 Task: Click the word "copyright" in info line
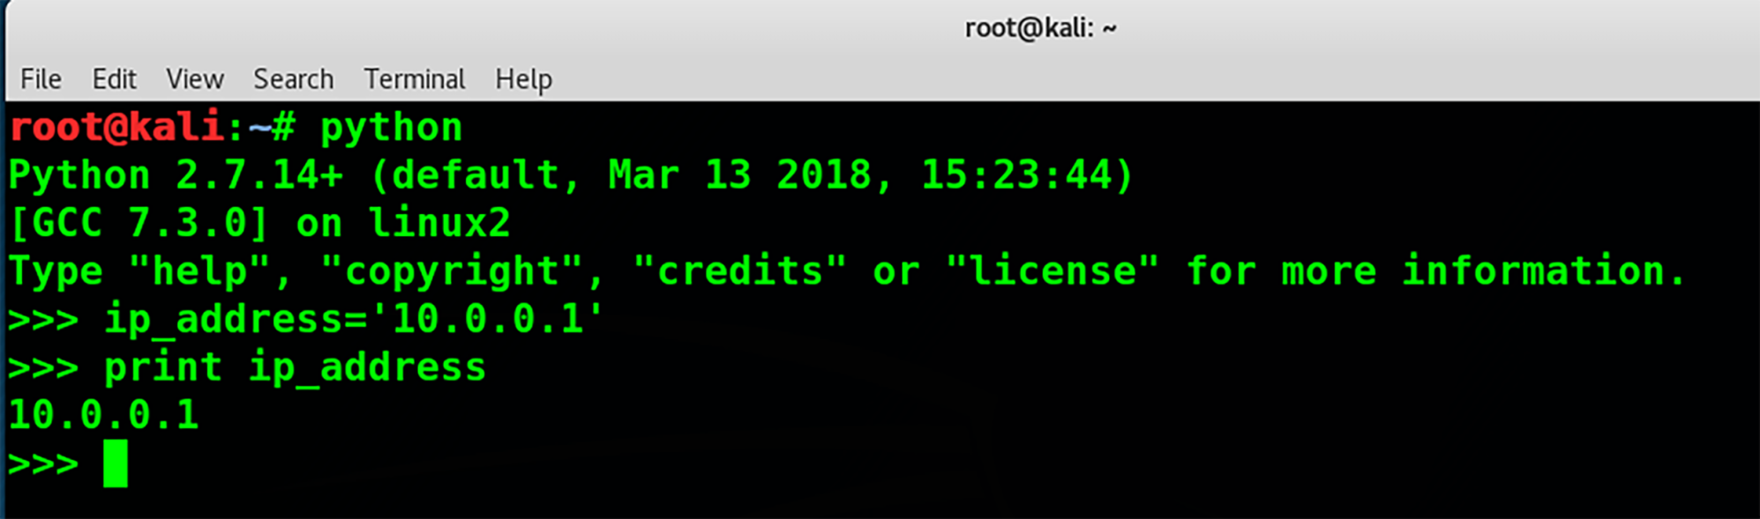click(451, 271)
